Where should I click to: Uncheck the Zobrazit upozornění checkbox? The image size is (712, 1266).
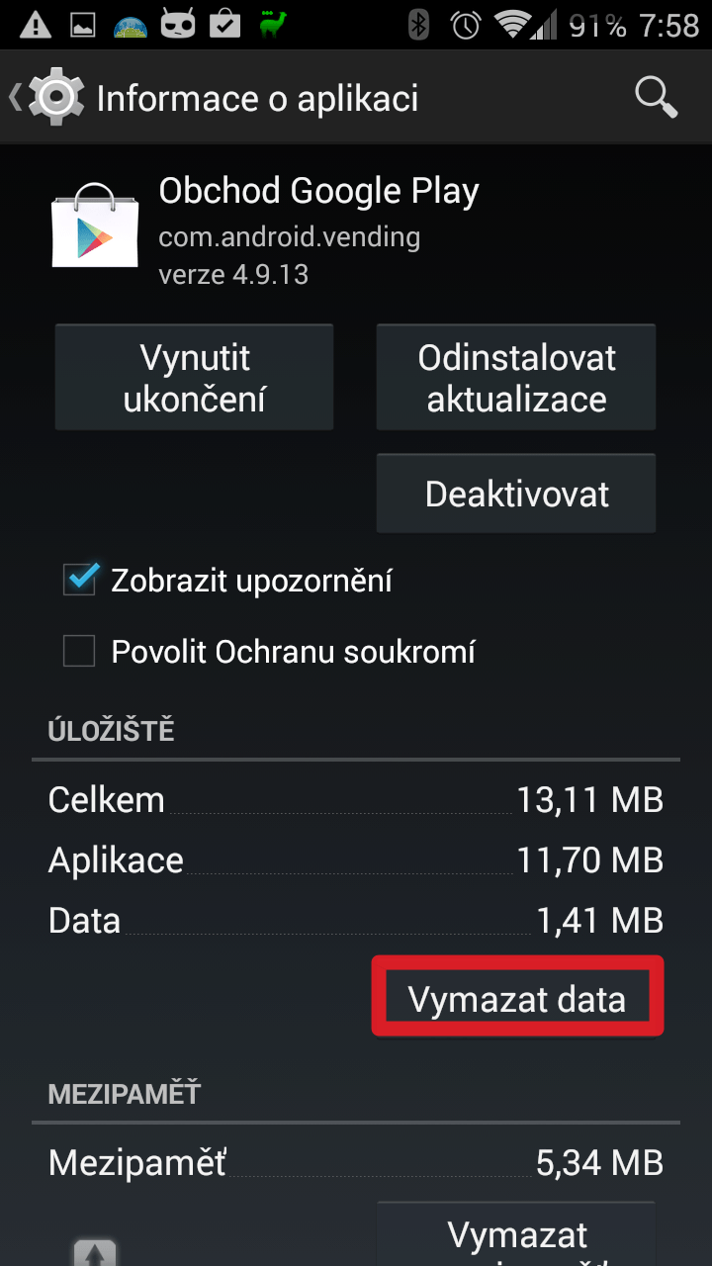[79, 580]
